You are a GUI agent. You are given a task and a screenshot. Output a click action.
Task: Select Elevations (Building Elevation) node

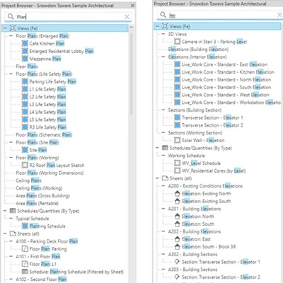(198, 50)
